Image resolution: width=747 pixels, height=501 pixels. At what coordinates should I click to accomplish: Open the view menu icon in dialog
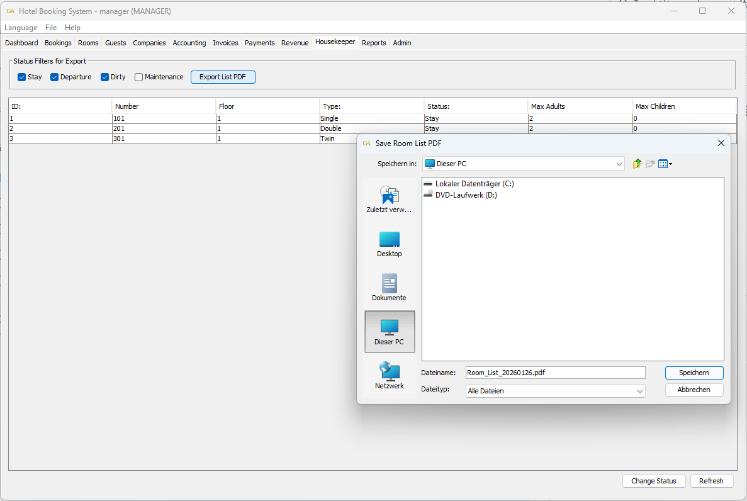(665, 164)
